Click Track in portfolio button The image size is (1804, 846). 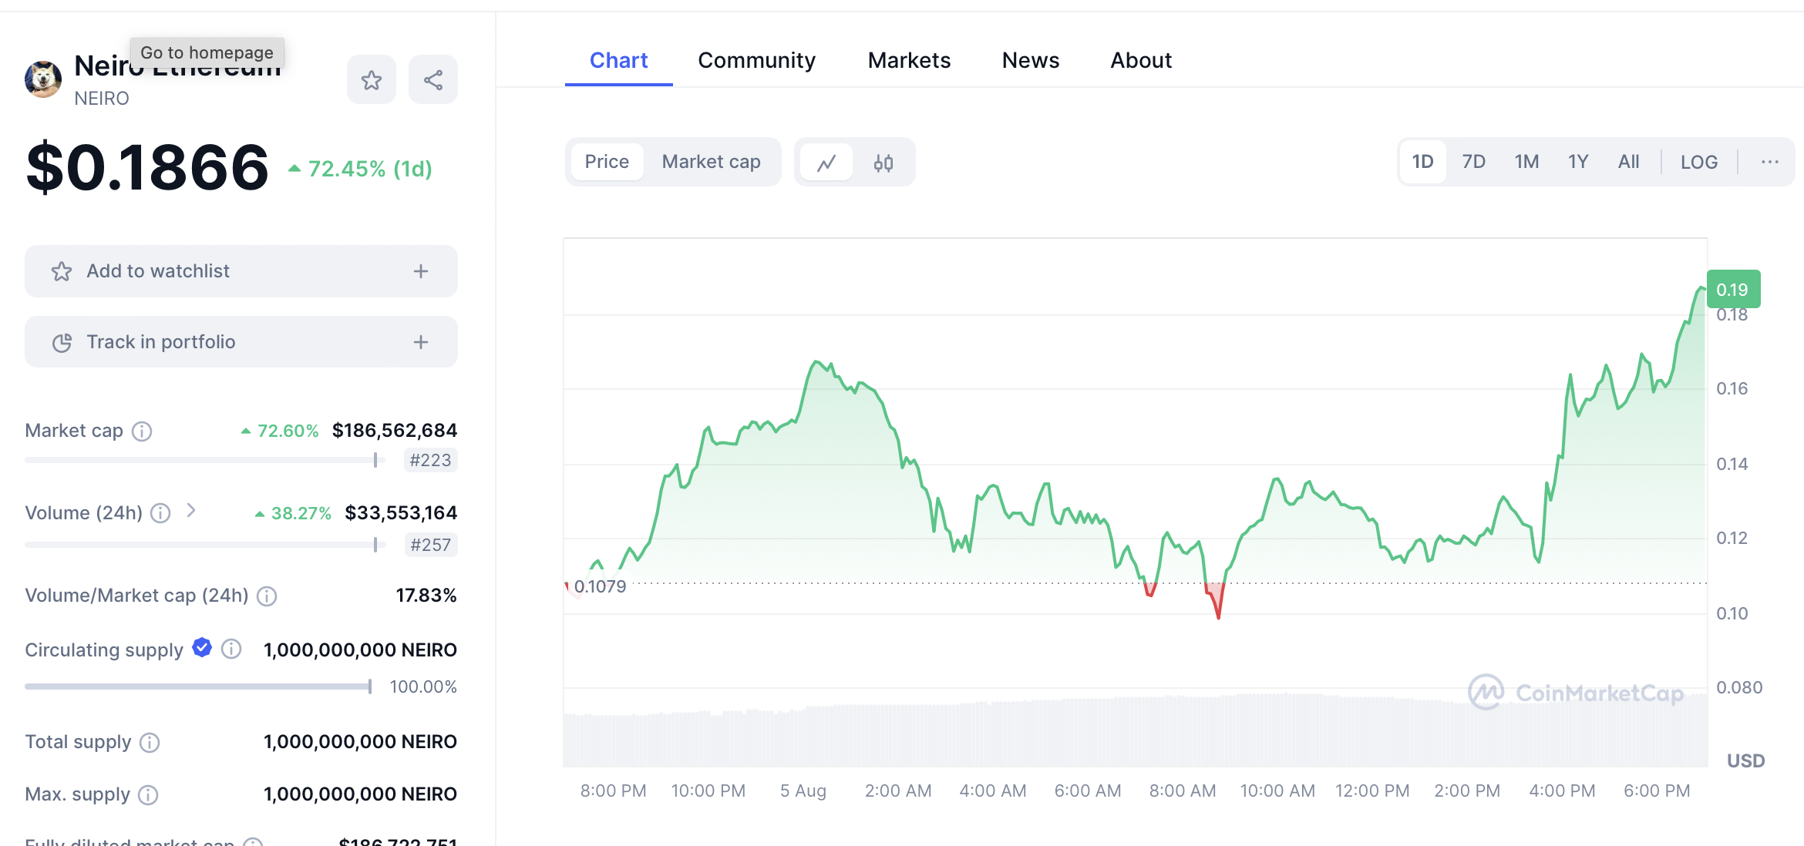(241, 342)
